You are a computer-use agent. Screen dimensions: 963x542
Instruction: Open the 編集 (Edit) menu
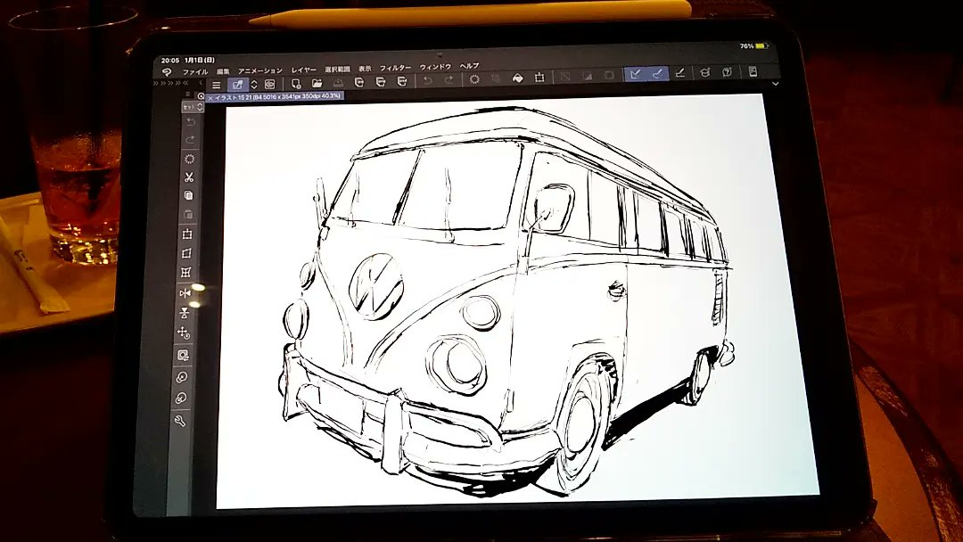(223, 71)
